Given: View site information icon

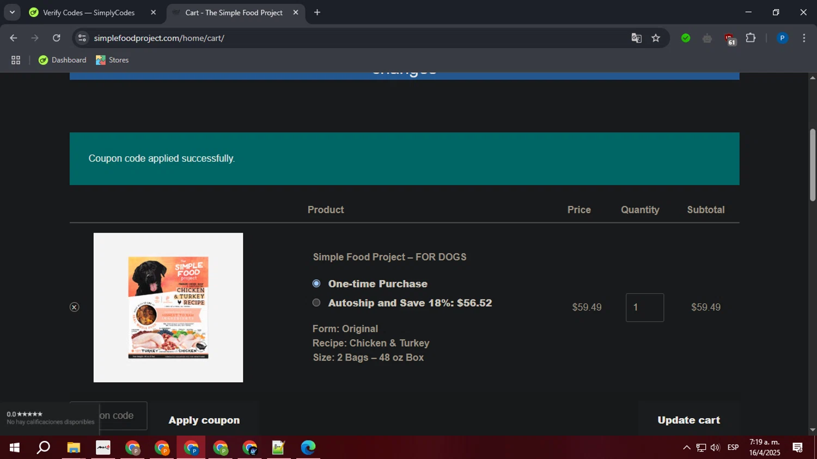Looking at the screenshot, I should click(82, 38).
